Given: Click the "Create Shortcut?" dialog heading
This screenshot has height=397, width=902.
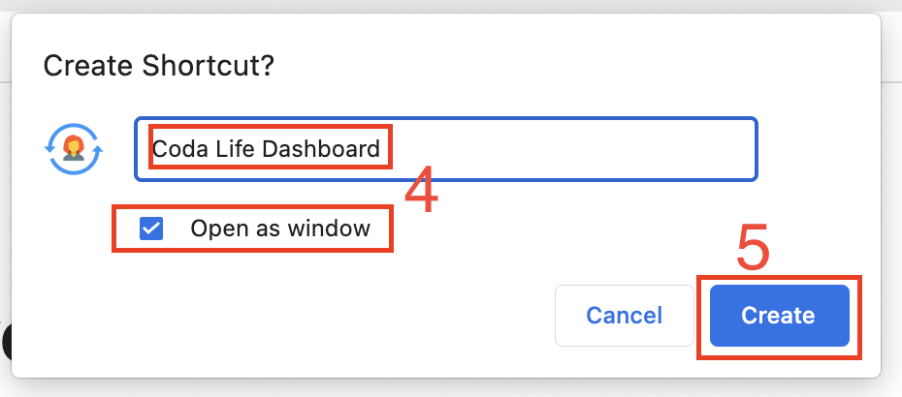Looking at the screenshot, I should point(159,66).
